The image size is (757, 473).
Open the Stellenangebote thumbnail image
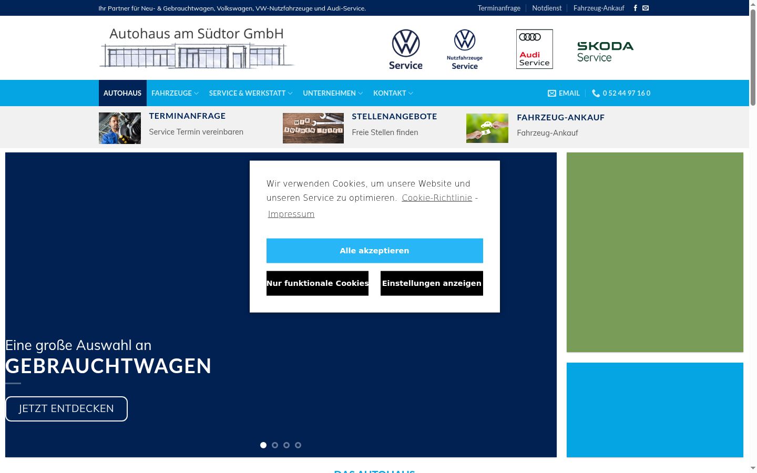[x=313, y=128]
